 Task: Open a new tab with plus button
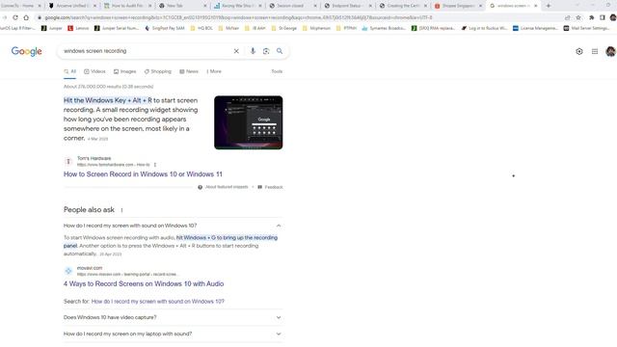point(549,6)
